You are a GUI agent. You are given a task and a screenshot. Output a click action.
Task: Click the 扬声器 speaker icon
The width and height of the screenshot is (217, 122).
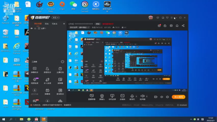142,96
